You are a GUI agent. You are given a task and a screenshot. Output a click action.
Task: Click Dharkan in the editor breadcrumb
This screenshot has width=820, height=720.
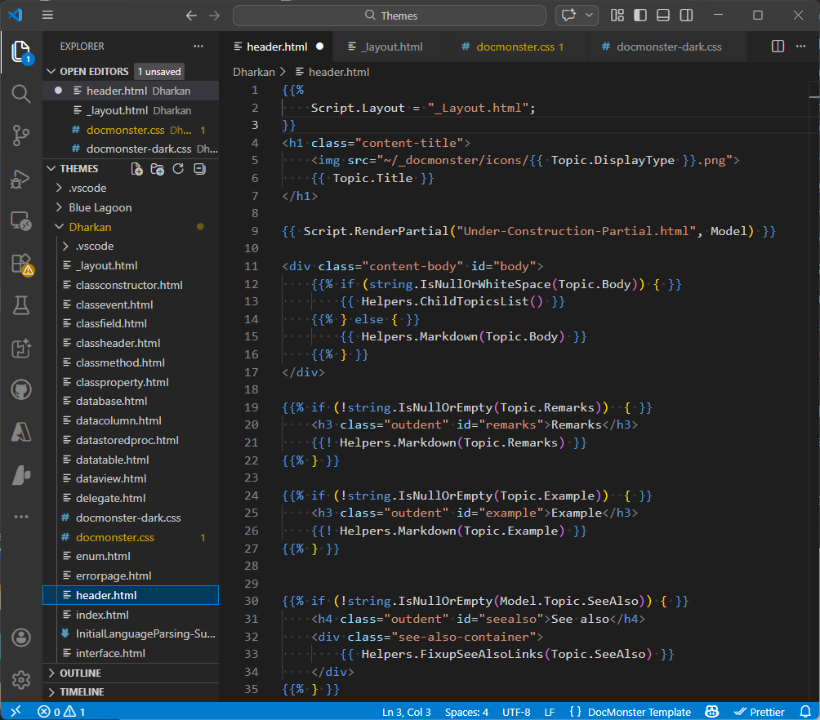click(x=254, y=72)
